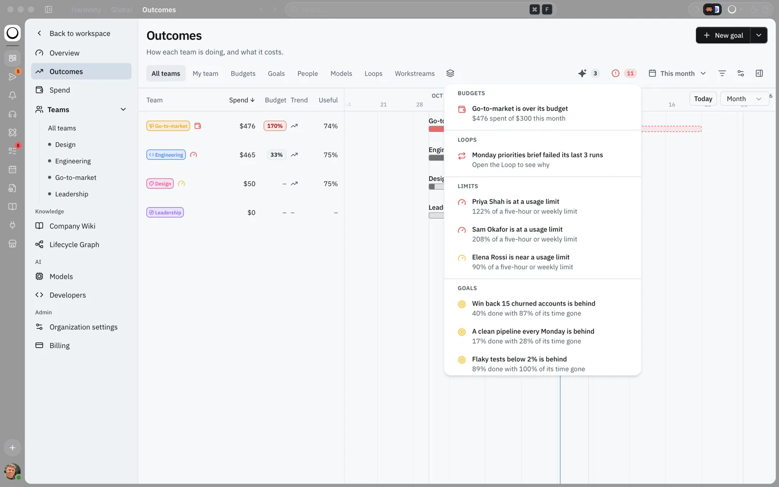
Task: Open alert Go-to-market is over its budget
Action: click(543, 113)
